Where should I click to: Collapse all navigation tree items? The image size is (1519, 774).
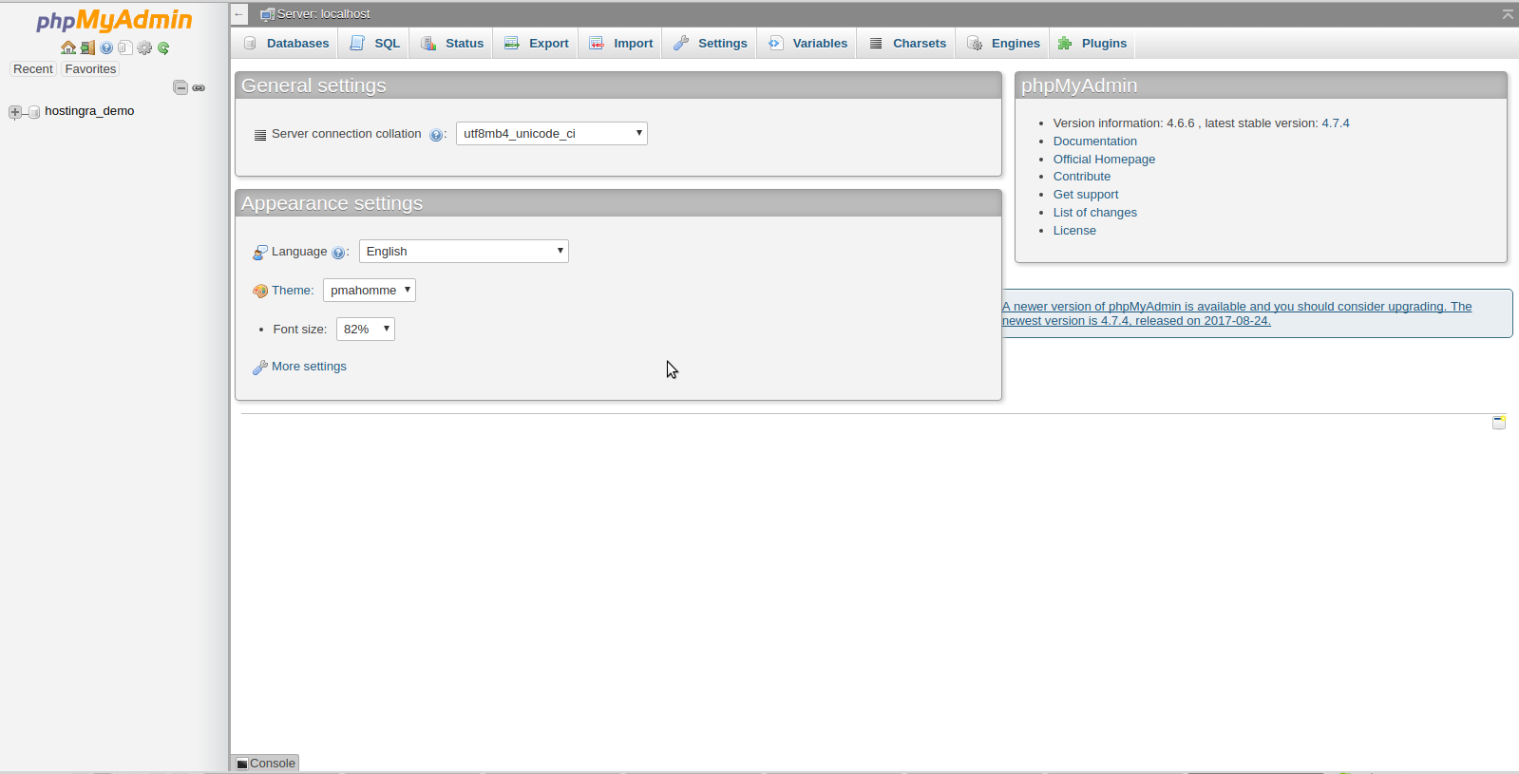pos(180,87)
